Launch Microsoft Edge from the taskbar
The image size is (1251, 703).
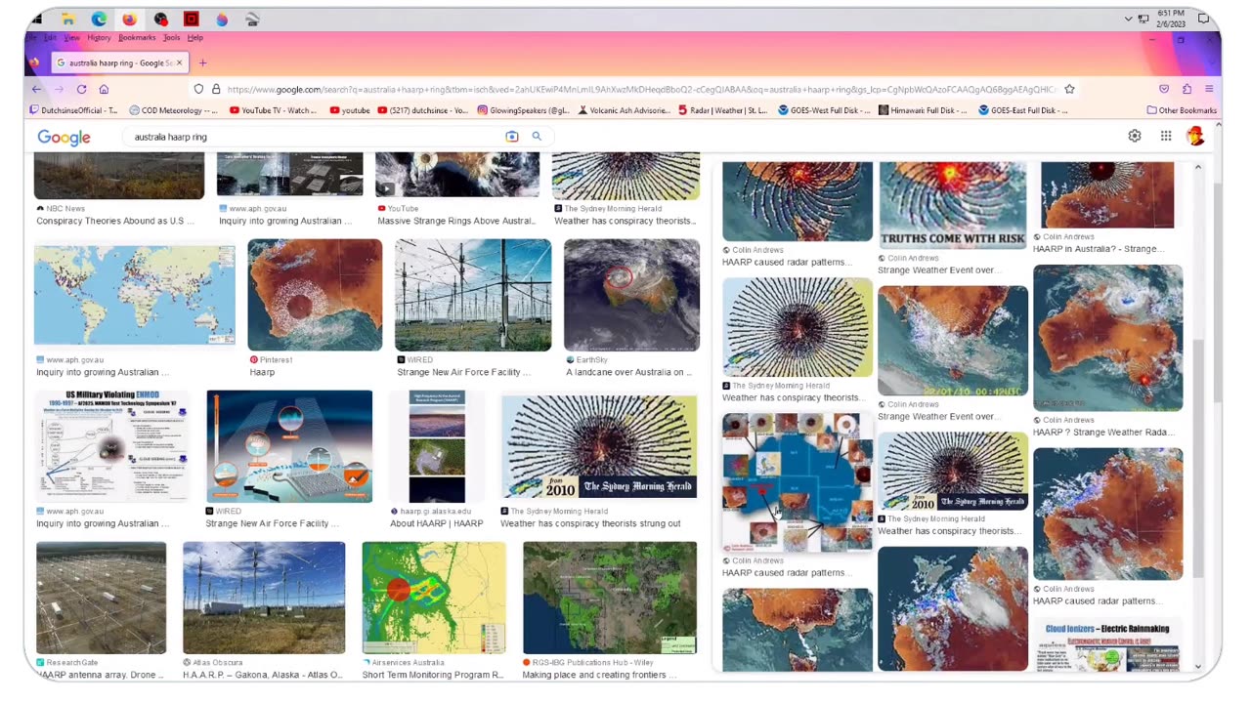[x=99, y=19]
